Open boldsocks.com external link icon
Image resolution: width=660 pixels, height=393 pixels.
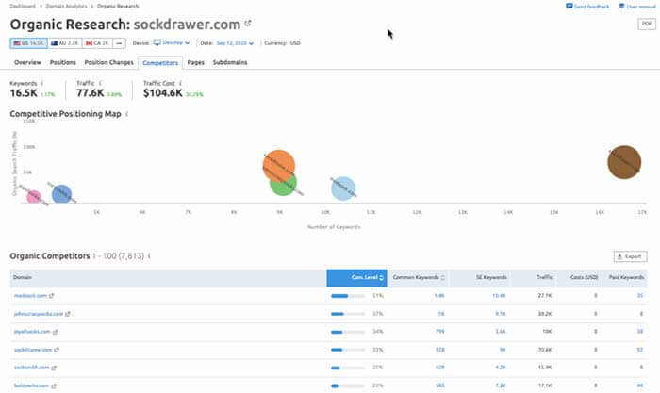(x=54, y=385)
